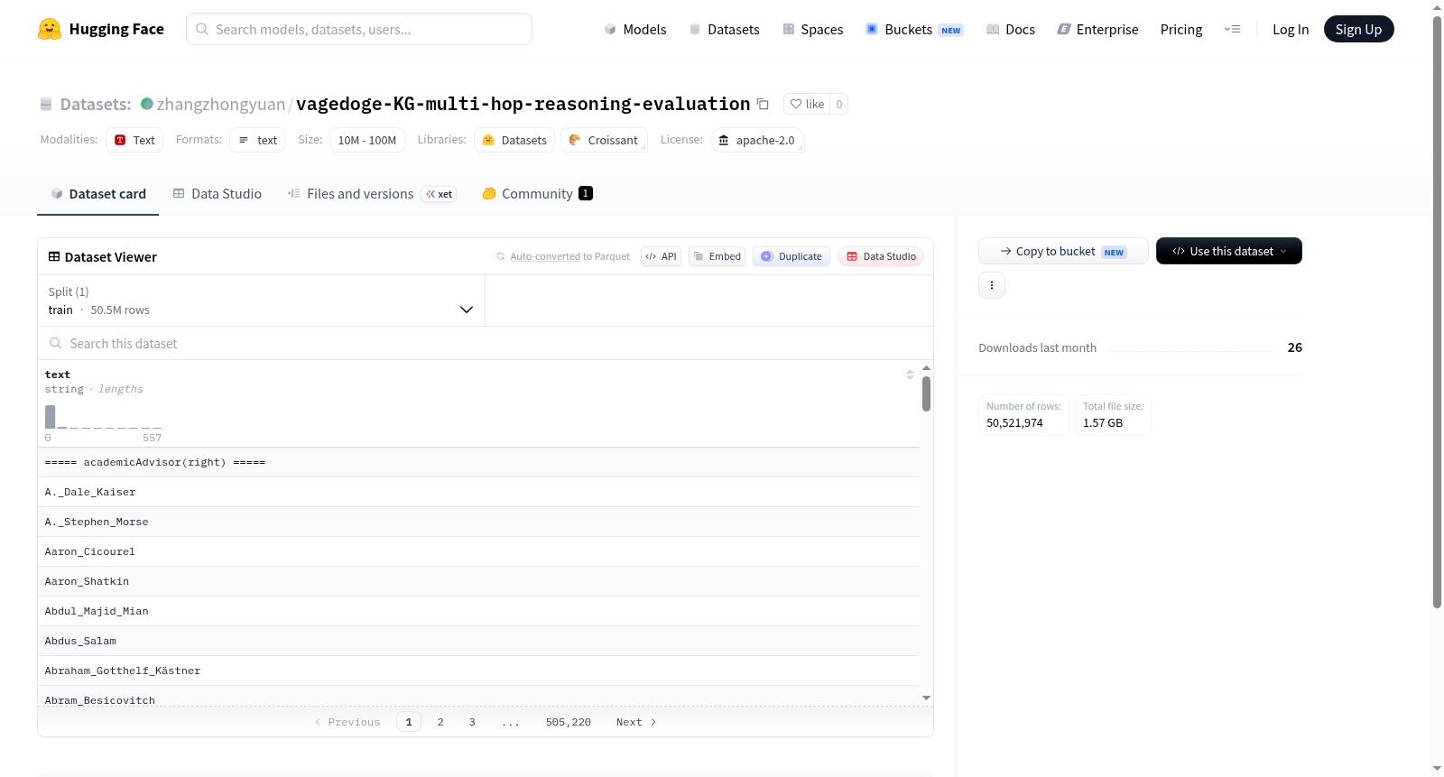Go to page 2 of results
The height and width of the screenshot is (777, 1444).
(x=440, y=722)
